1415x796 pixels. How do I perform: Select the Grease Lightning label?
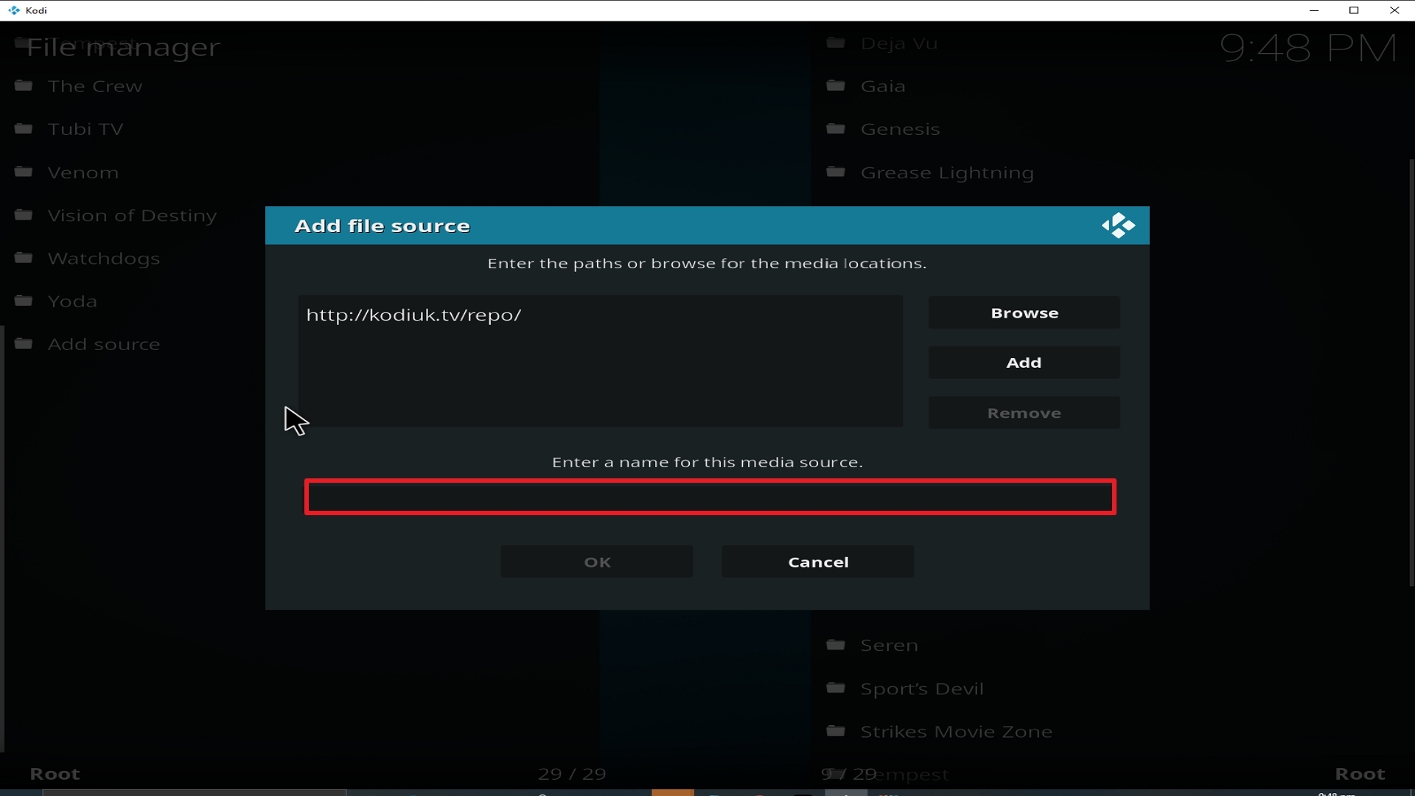[947, 172]
